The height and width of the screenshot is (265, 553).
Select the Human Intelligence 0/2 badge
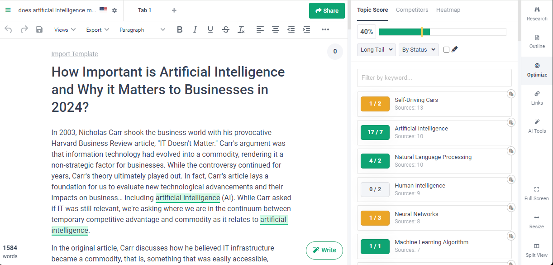point(375,189)
